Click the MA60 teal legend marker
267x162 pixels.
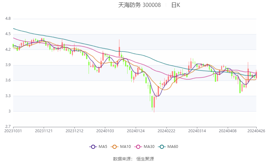[162, 147]
